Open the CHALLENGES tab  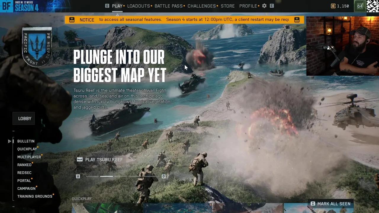click(x=202, y=6)
